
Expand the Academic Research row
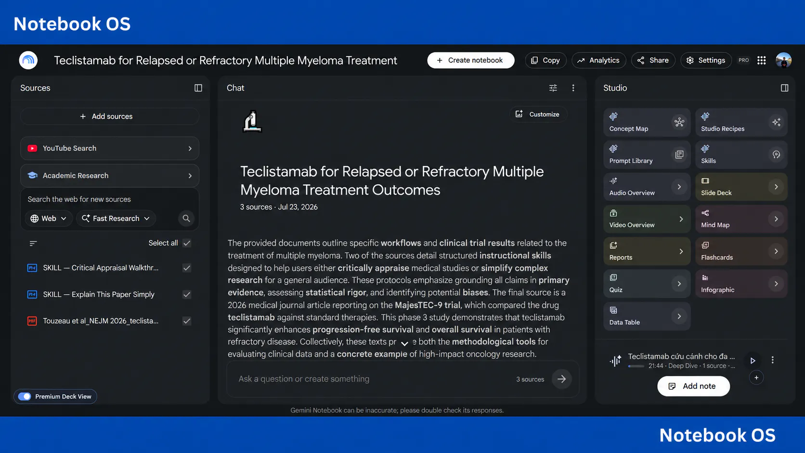pyautogui.click(x=110, y=176)
